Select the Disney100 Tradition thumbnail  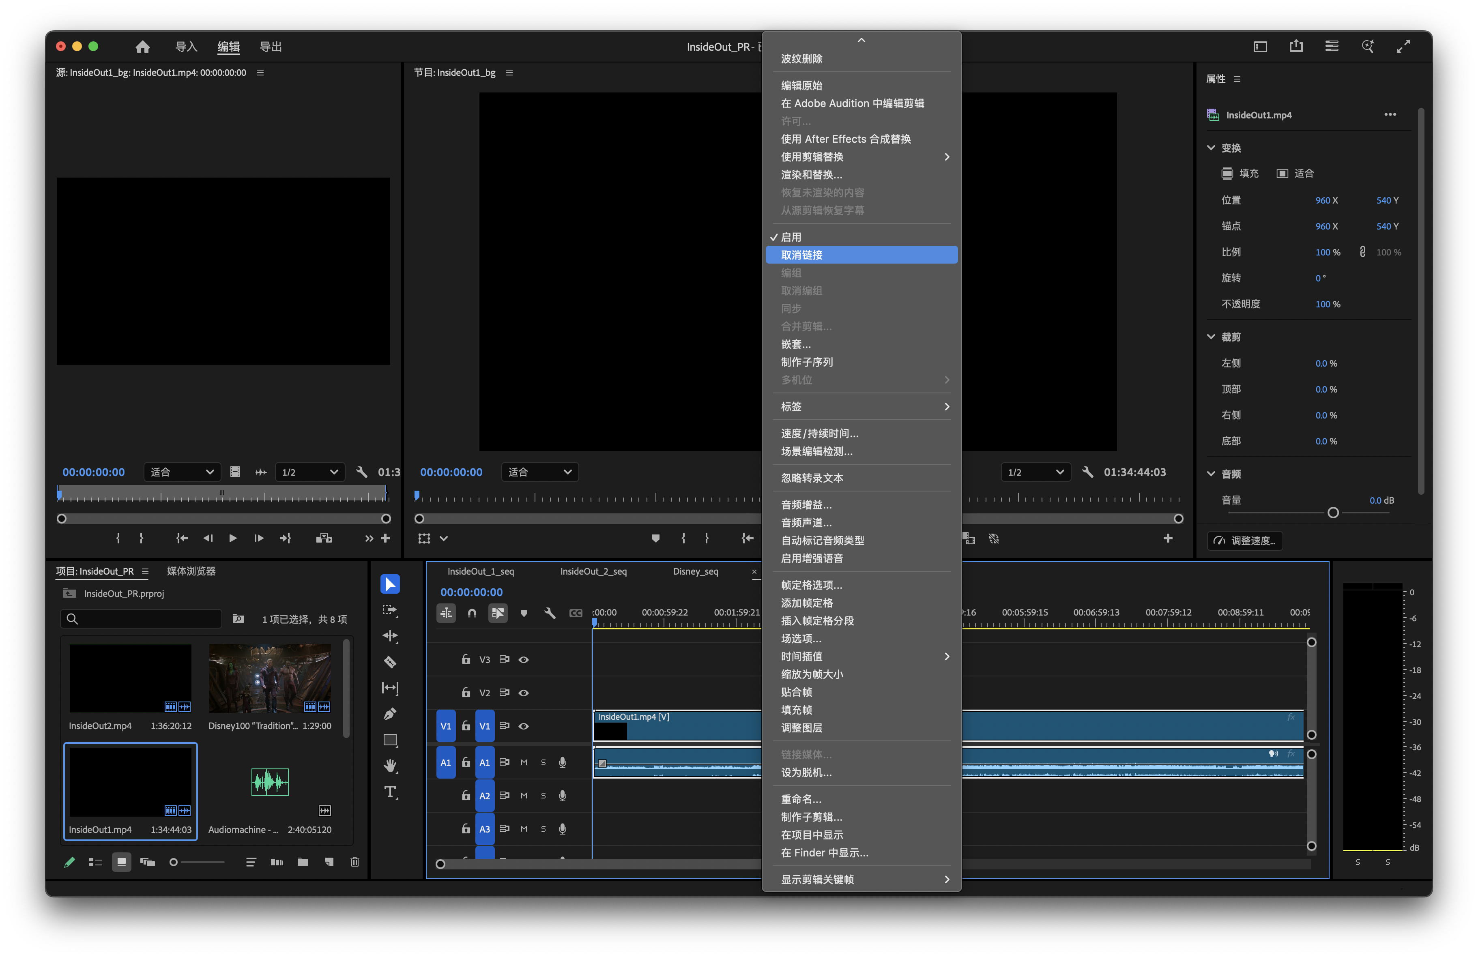coord(269,678)
